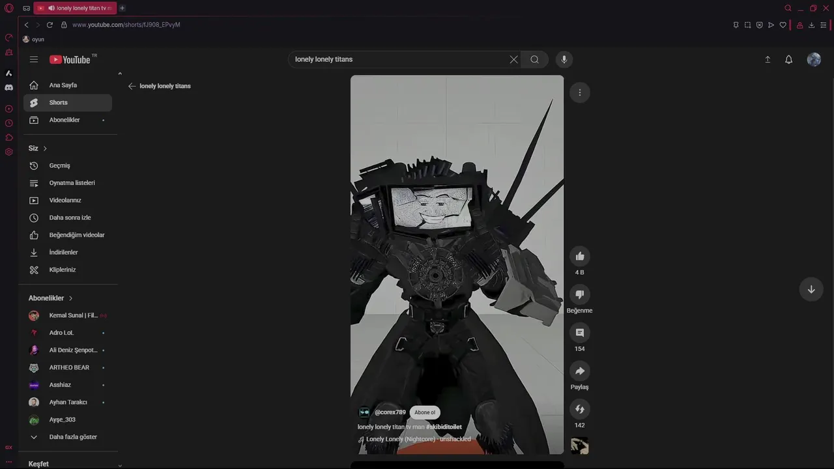Open Daha sonra izle watch later

click(x=68, y=218)
